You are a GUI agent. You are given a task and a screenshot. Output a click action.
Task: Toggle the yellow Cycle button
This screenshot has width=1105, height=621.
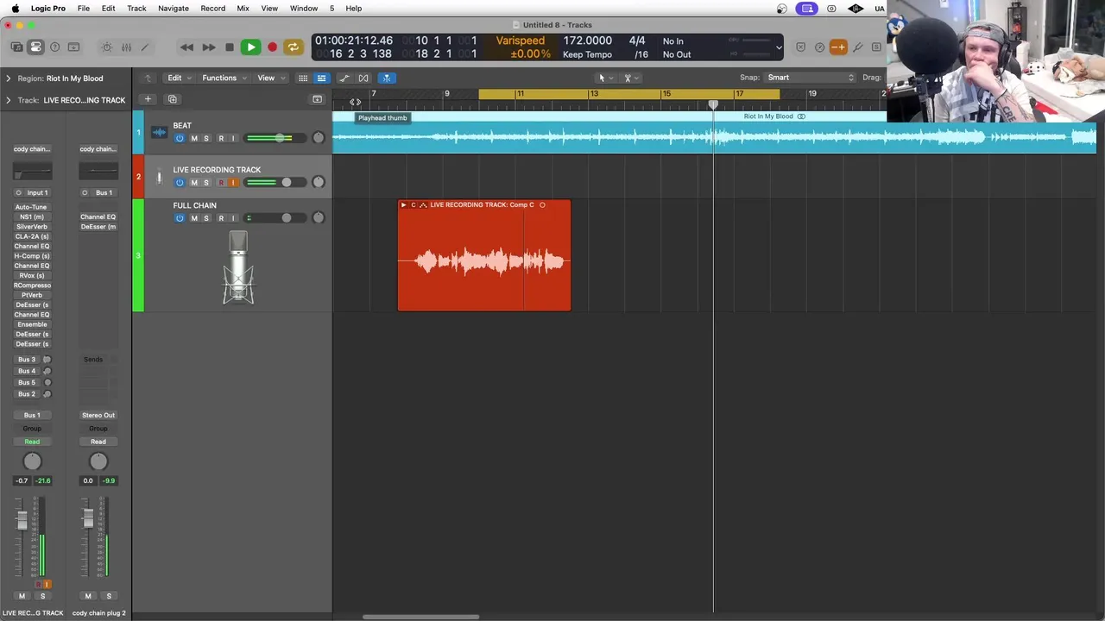(293, 47)
